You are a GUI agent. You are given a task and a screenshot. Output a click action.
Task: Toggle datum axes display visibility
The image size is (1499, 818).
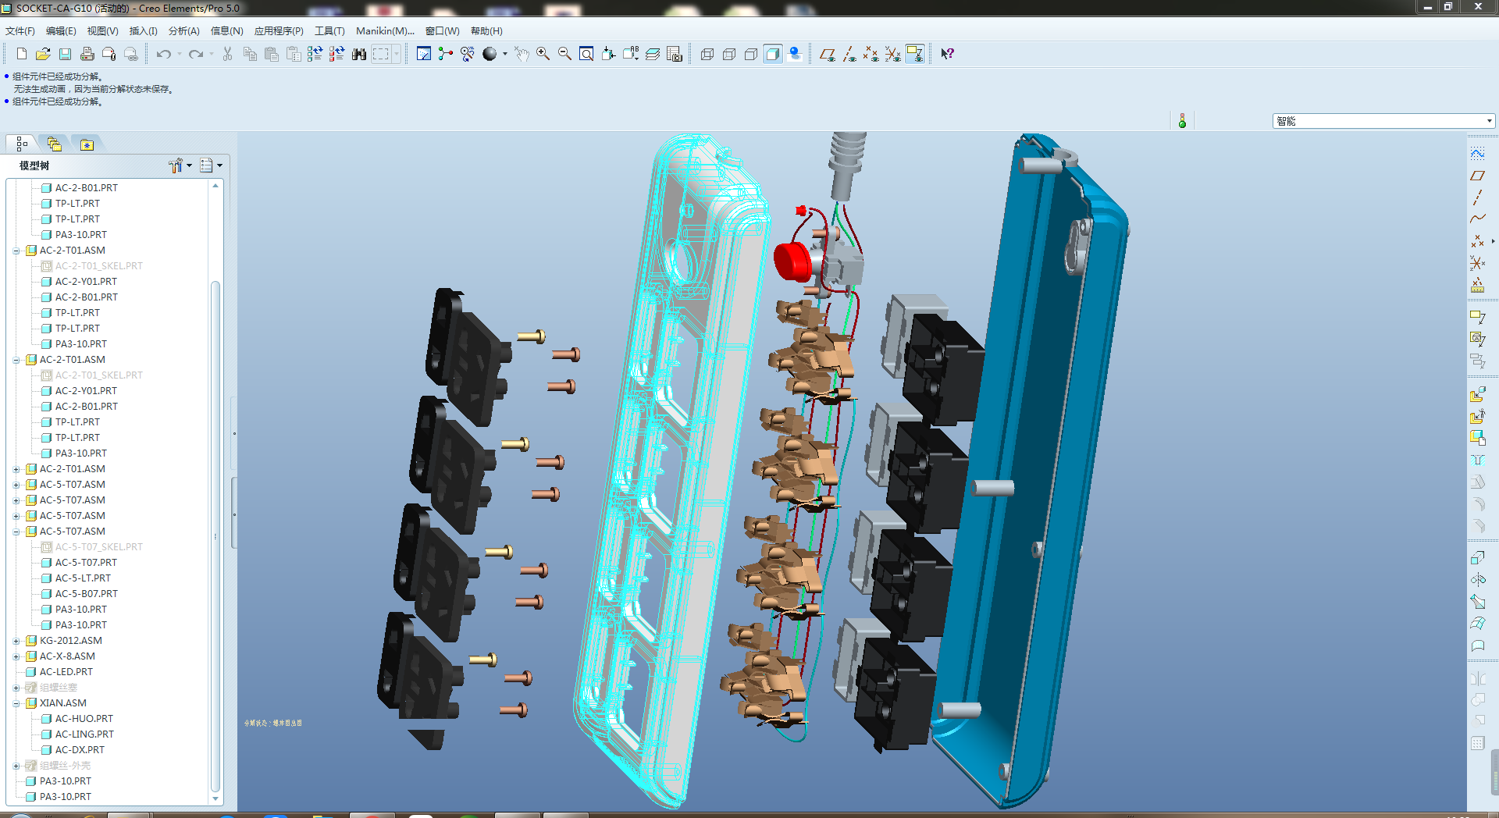(x=849, y=54)
